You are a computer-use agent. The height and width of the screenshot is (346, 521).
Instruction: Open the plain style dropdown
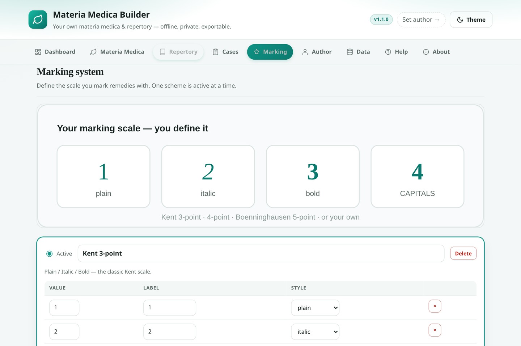click(x=315, y=308)
